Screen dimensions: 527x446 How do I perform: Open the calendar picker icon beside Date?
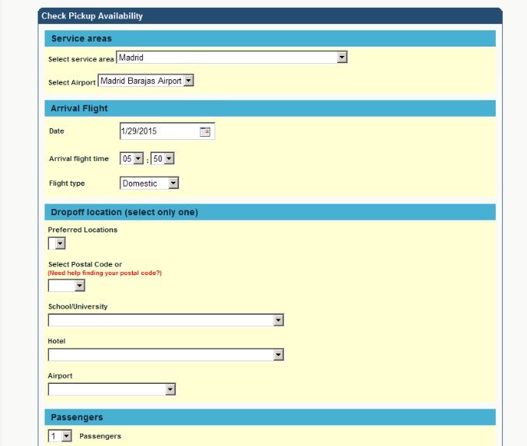[204, 131]
